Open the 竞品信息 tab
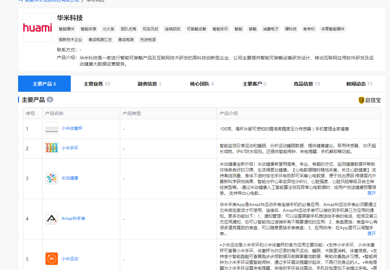Image resolution: width=390 pixels, height=270 pixels. pyautogui.click(x=307, y=84)
